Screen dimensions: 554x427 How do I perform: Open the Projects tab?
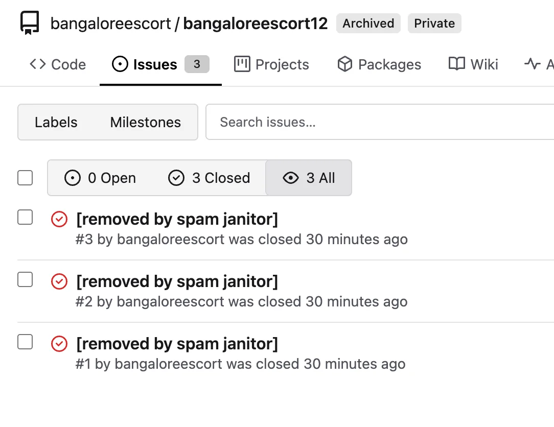tap(271, 64)
